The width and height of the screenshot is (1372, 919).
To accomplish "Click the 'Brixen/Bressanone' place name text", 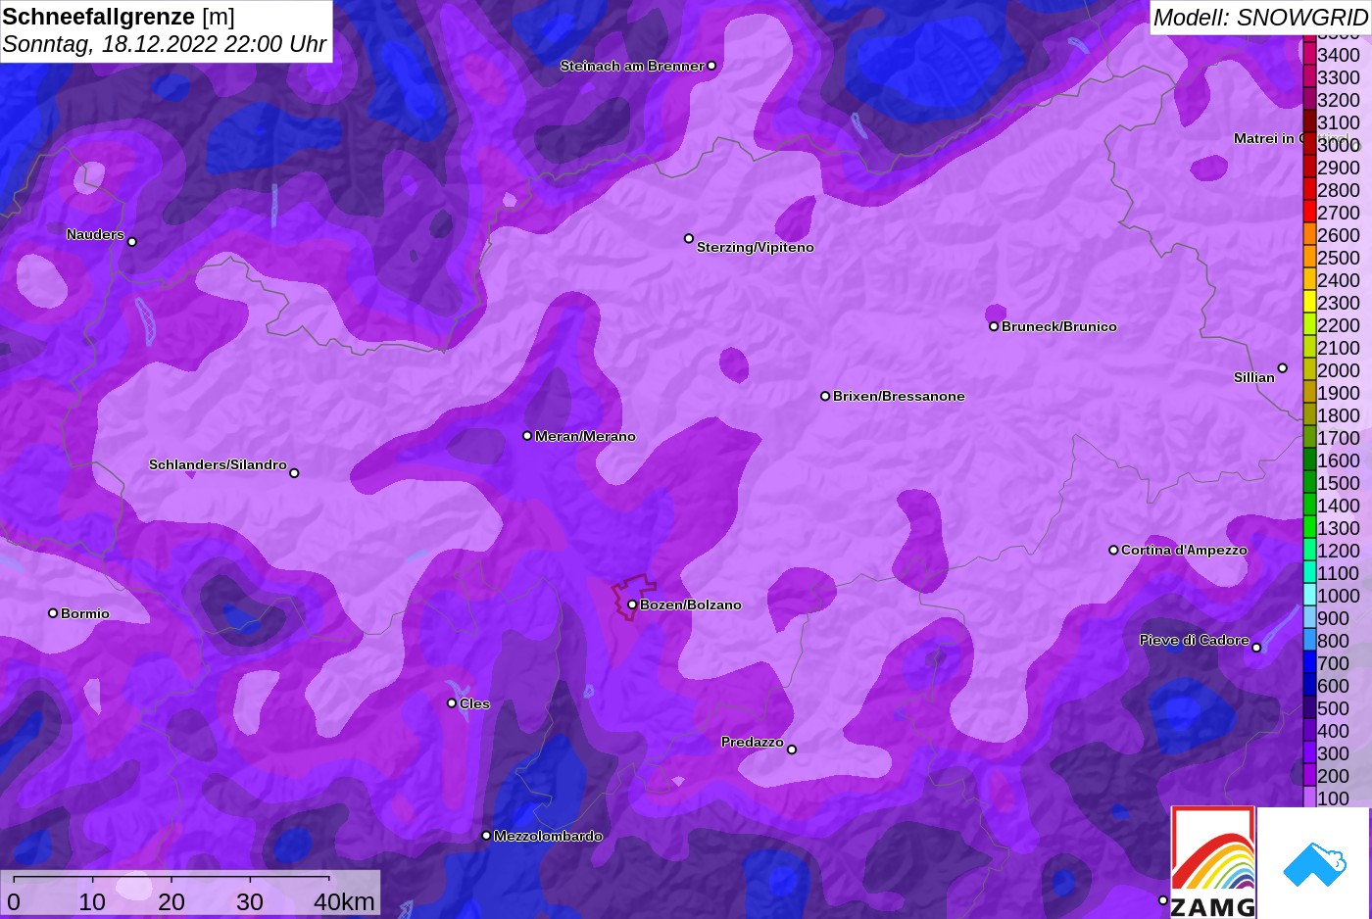I will pos(899,396).
